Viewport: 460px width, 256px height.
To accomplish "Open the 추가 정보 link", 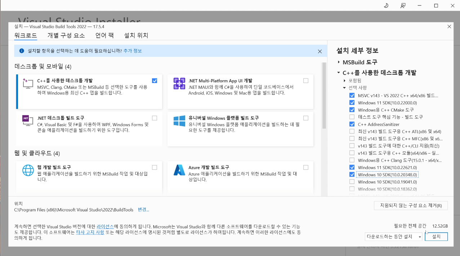I will tap(133, 51).
